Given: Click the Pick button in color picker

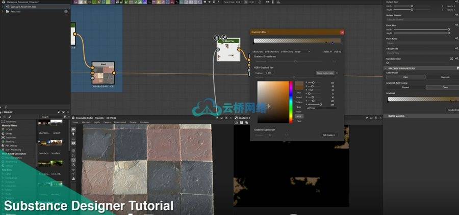Looking at the screenshot, I should click(299, 93).
